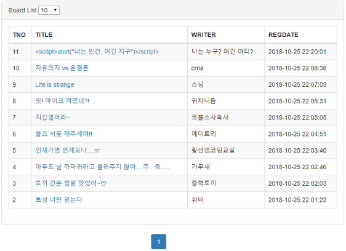Viewport: 346px width, 251px height.
Task: Open the '지갑열어라~' post
Action: pyautogui.click(x=53, y=118)
